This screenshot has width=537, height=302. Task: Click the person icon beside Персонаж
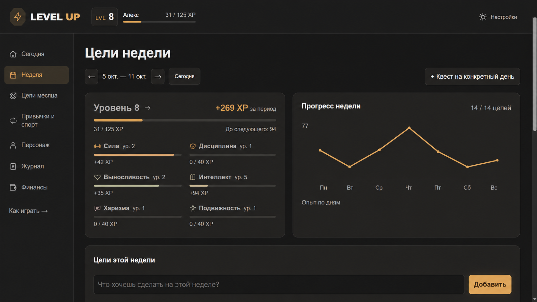(x=13, y=145)
